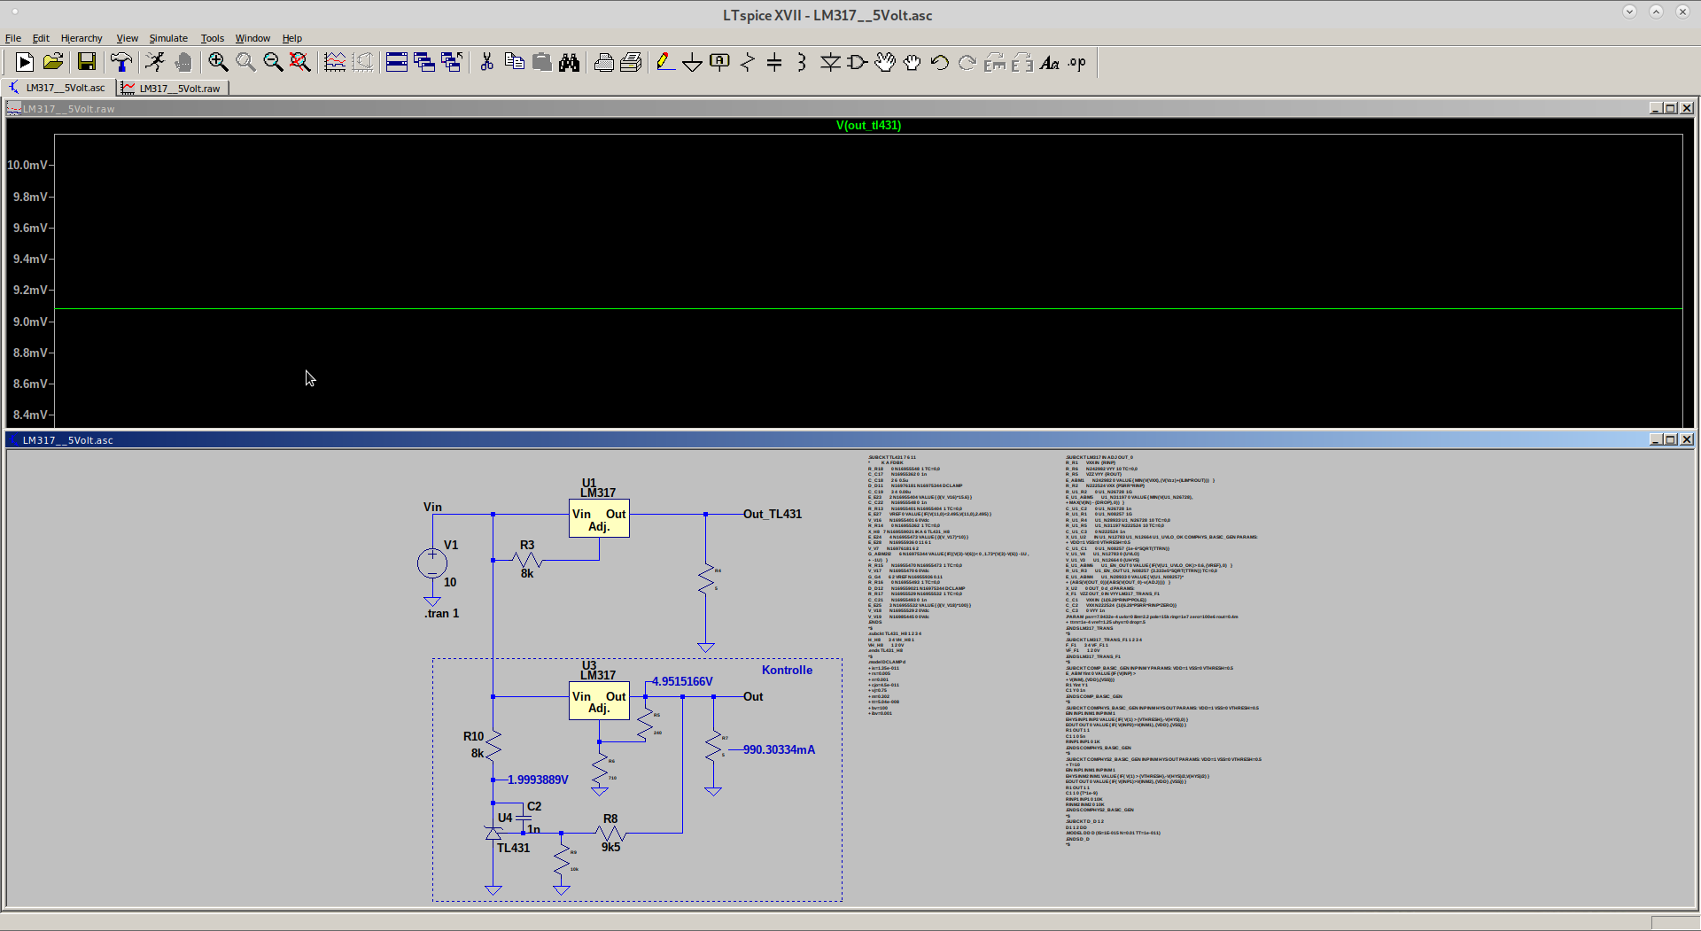Click the waveform traces plot icon

335,62
